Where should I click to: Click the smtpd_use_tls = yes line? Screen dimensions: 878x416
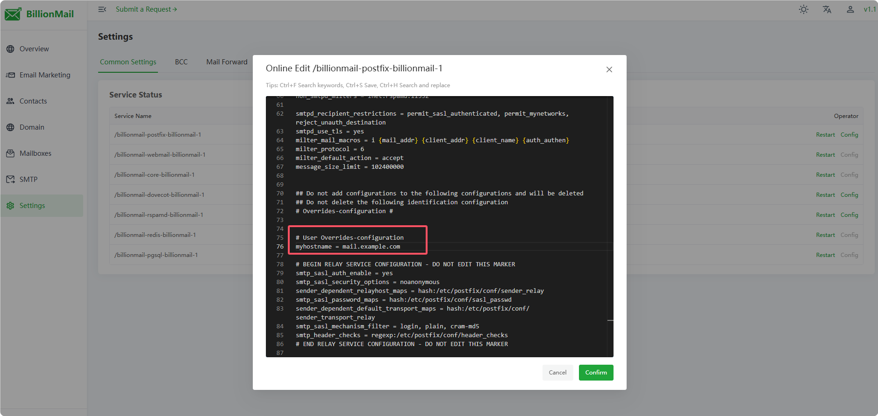pyautogui.click(x=329, y=132)
